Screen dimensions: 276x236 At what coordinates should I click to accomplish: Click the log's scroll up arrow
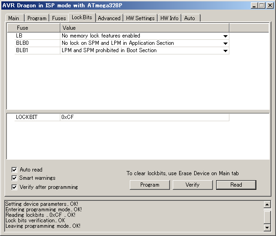267,204
